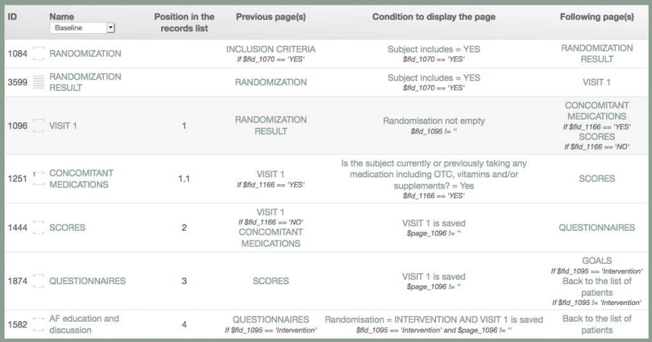The height and width of the screenshot is (342, 652).
Task: Click the 'Position in the records list' header
Action: pos(184,22)
